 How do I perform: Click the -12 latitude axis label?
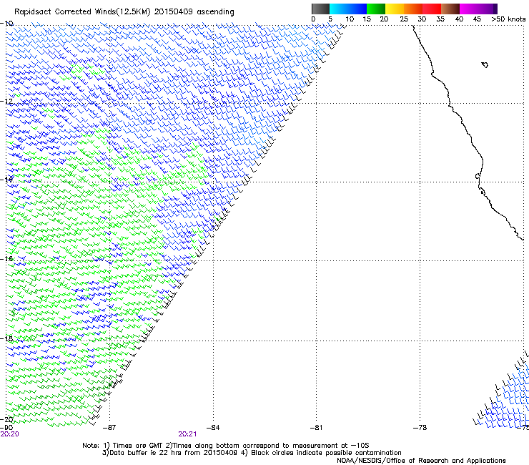click(6, 102)
